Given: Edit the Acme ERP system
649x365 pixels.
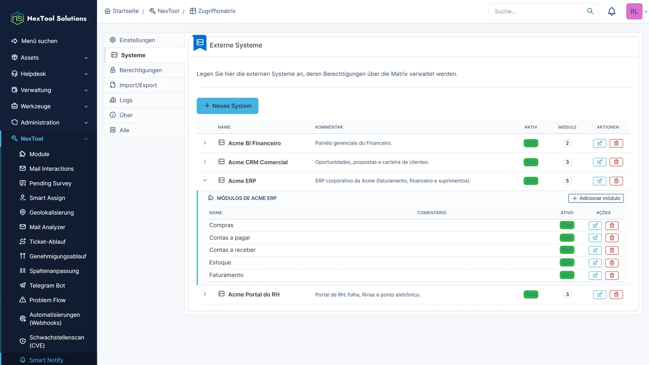Looking at the screenshot, I should (600, 181).
